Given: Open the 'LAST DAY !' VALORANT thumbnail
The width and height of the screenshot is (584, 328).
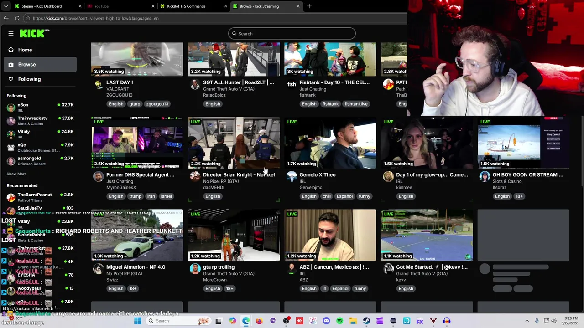Looking at the screenshot, I should 137,59.
